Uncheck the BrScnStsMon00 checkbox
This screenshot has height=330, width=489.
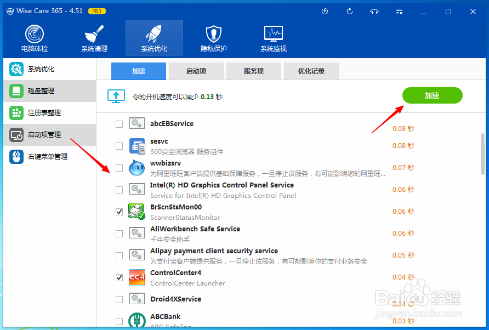point(119,212)
